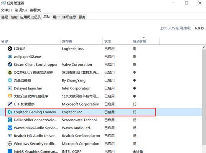
Task: Click the vertical scrollbar thumb
Action: click(204, 98)
